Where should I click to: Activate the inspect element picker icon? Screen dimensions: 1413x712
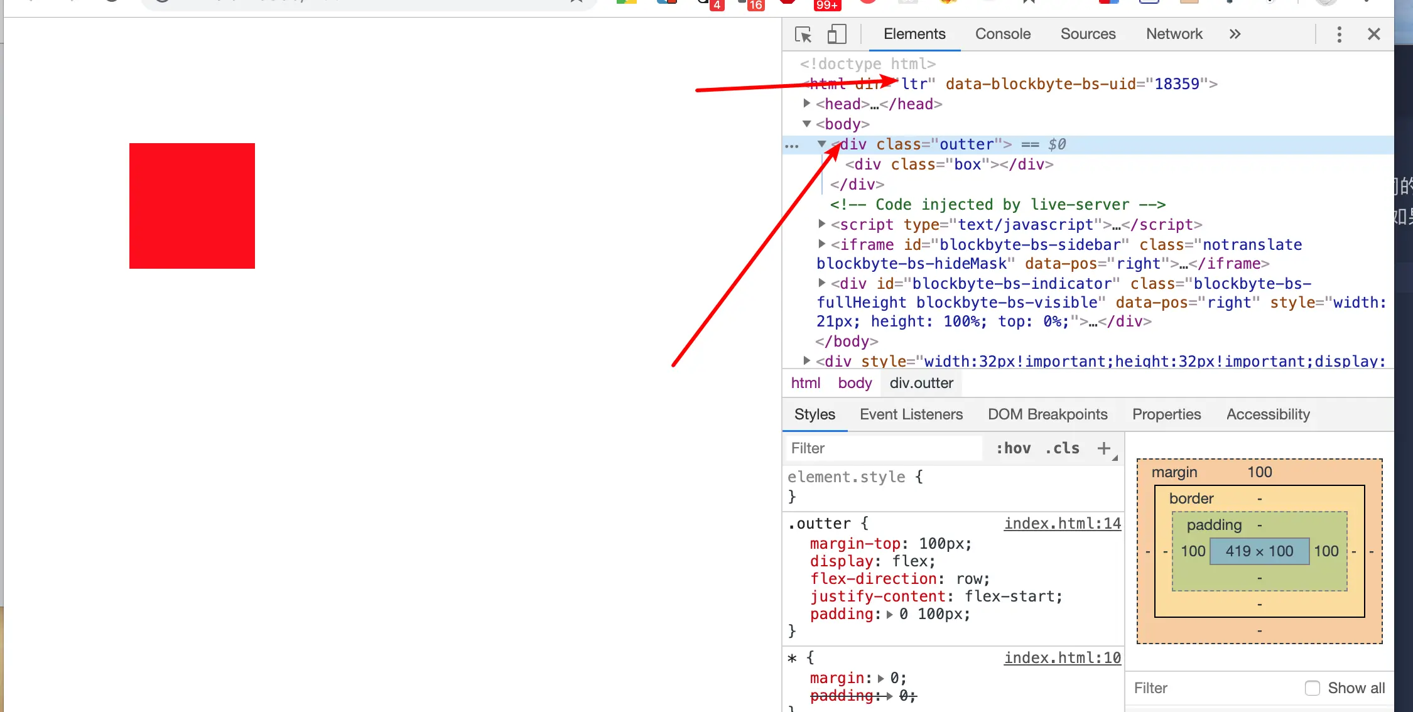pos(803,35)
